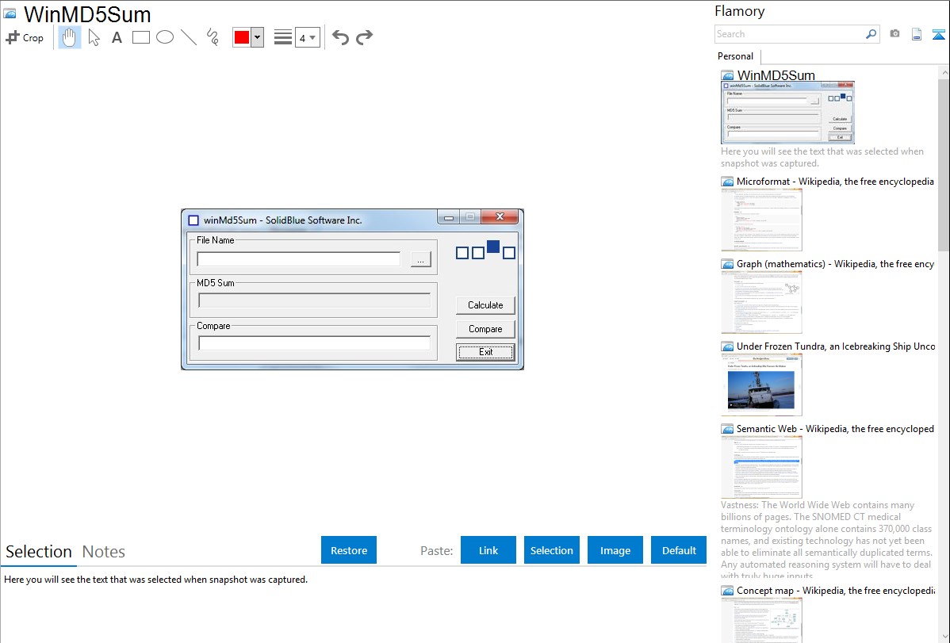Image resolution: width=950 pixels, height=643 pixels.
Task: Click the SolidBlue squares logo in winMd5Sum
Action: coord(485,250)
